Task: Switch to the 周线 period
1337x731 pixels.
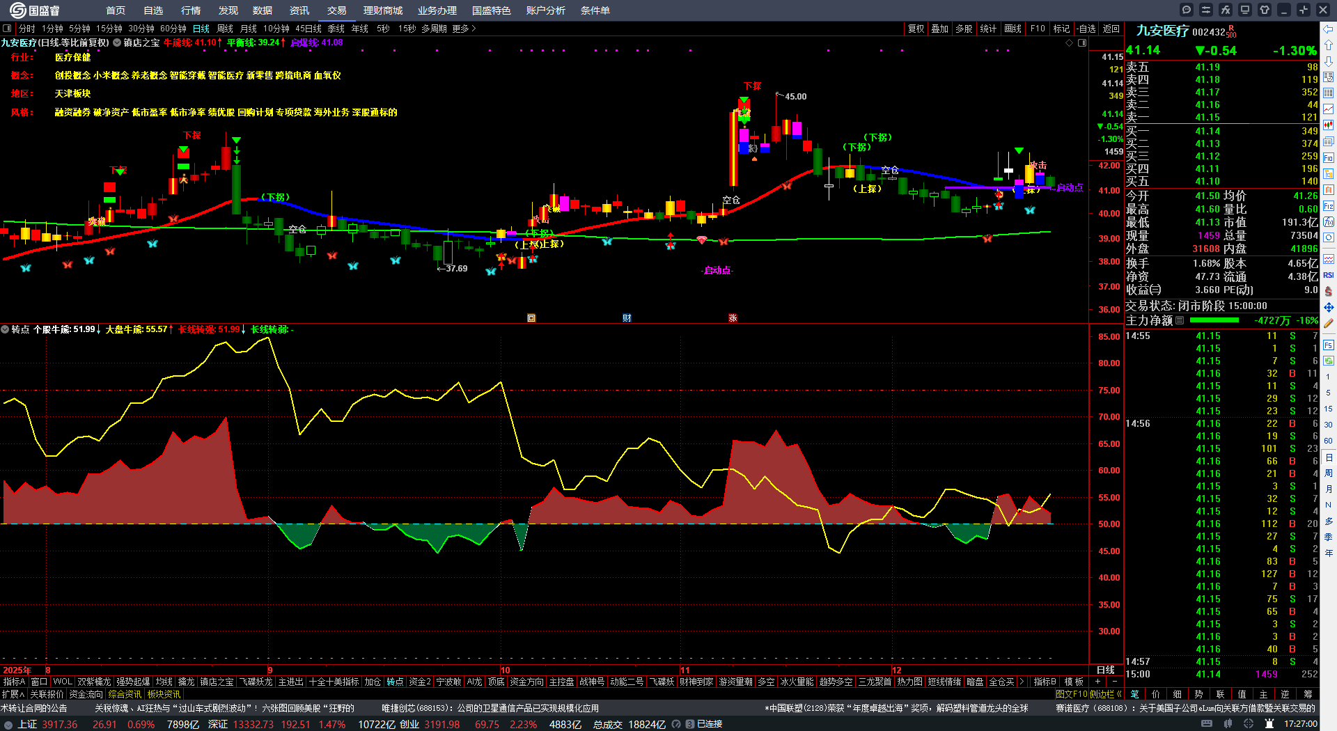Action: coord(225,29)
